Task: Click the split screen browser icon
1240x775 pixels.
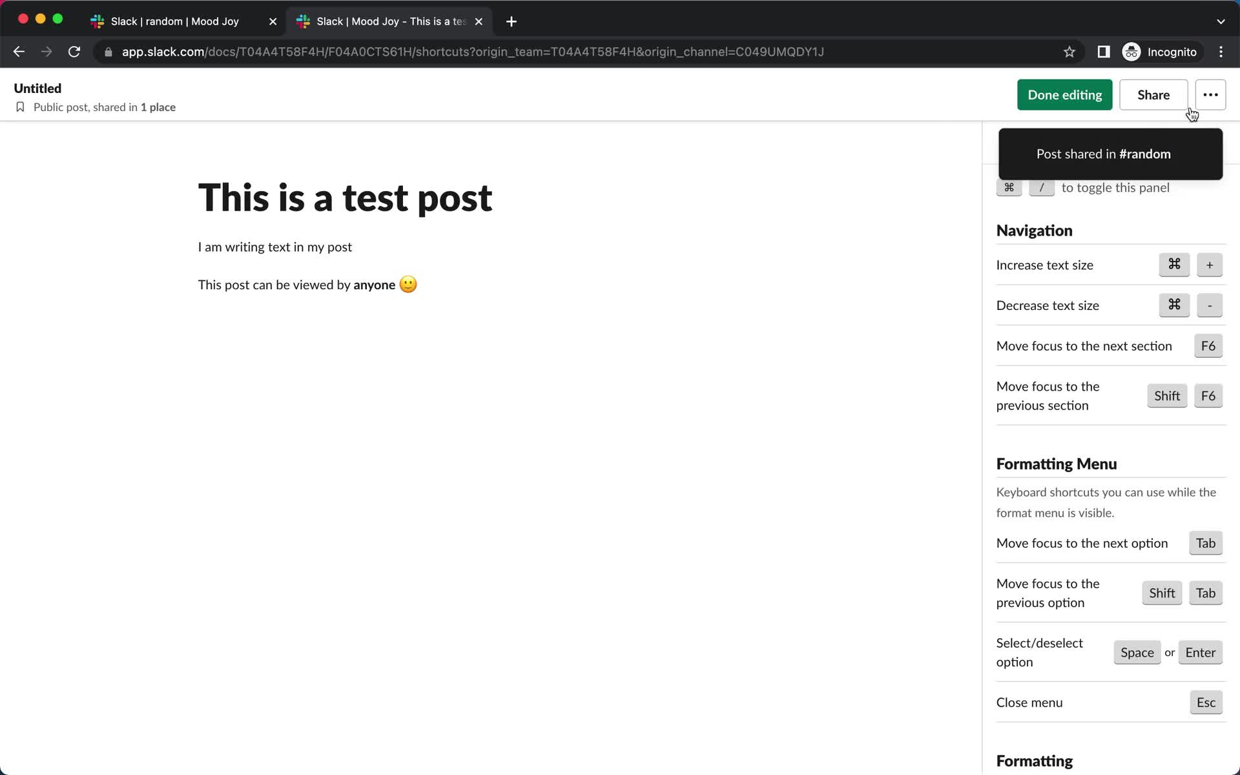Action: 1104,52
